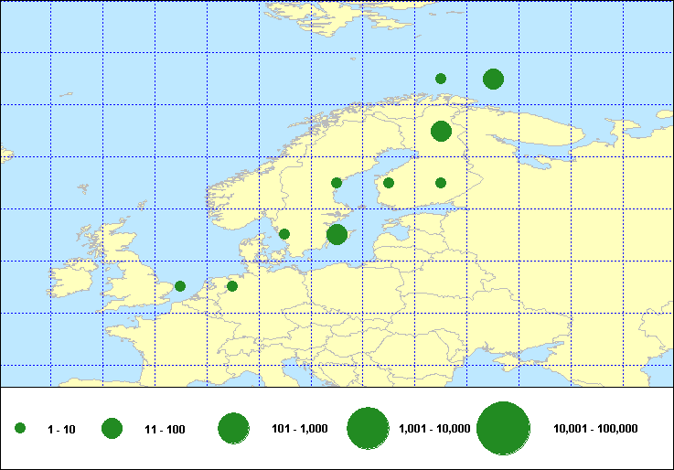The width and height of the screenshot is (674, 470).
Task: Click the small green dot off southeast England
Action: 180,286
